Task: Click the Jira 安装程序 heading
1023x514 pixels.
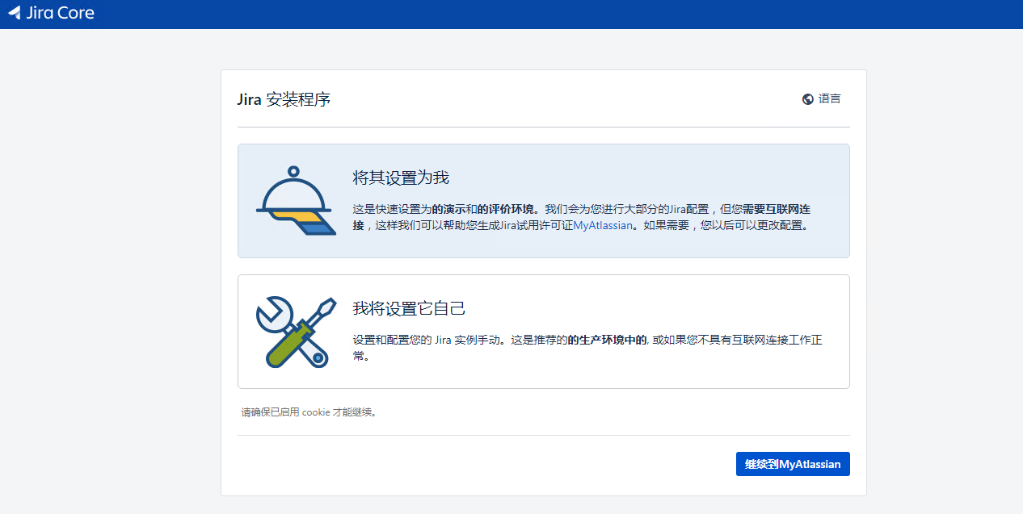Action: click(x=284, y=100)
